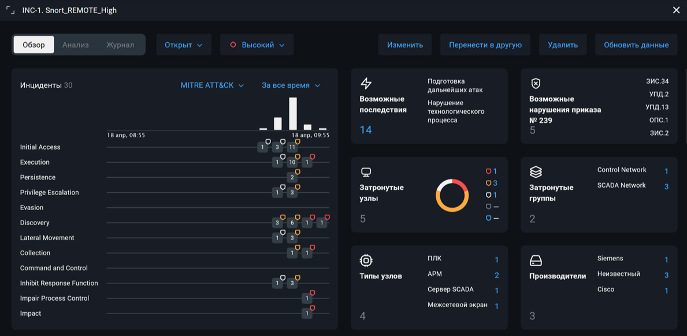
Task: Click the expand fullscreen icon beside INC-1 title
Action: click(10, 10)
